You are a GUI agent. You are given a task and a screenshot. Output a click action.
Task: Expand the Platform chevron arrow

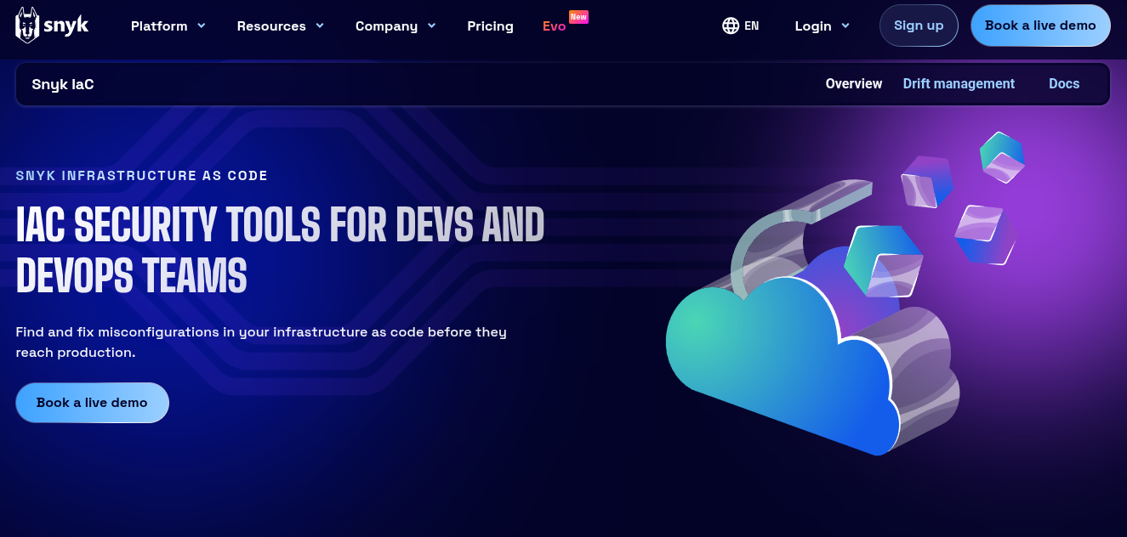pyautogui.click(x=202, y=25)
